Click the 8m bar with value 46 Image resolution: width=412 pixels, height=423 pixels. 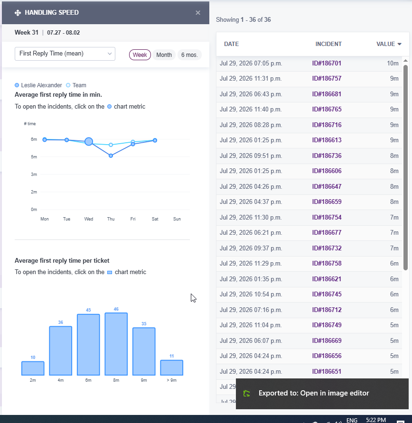click(x=116, y=344)
